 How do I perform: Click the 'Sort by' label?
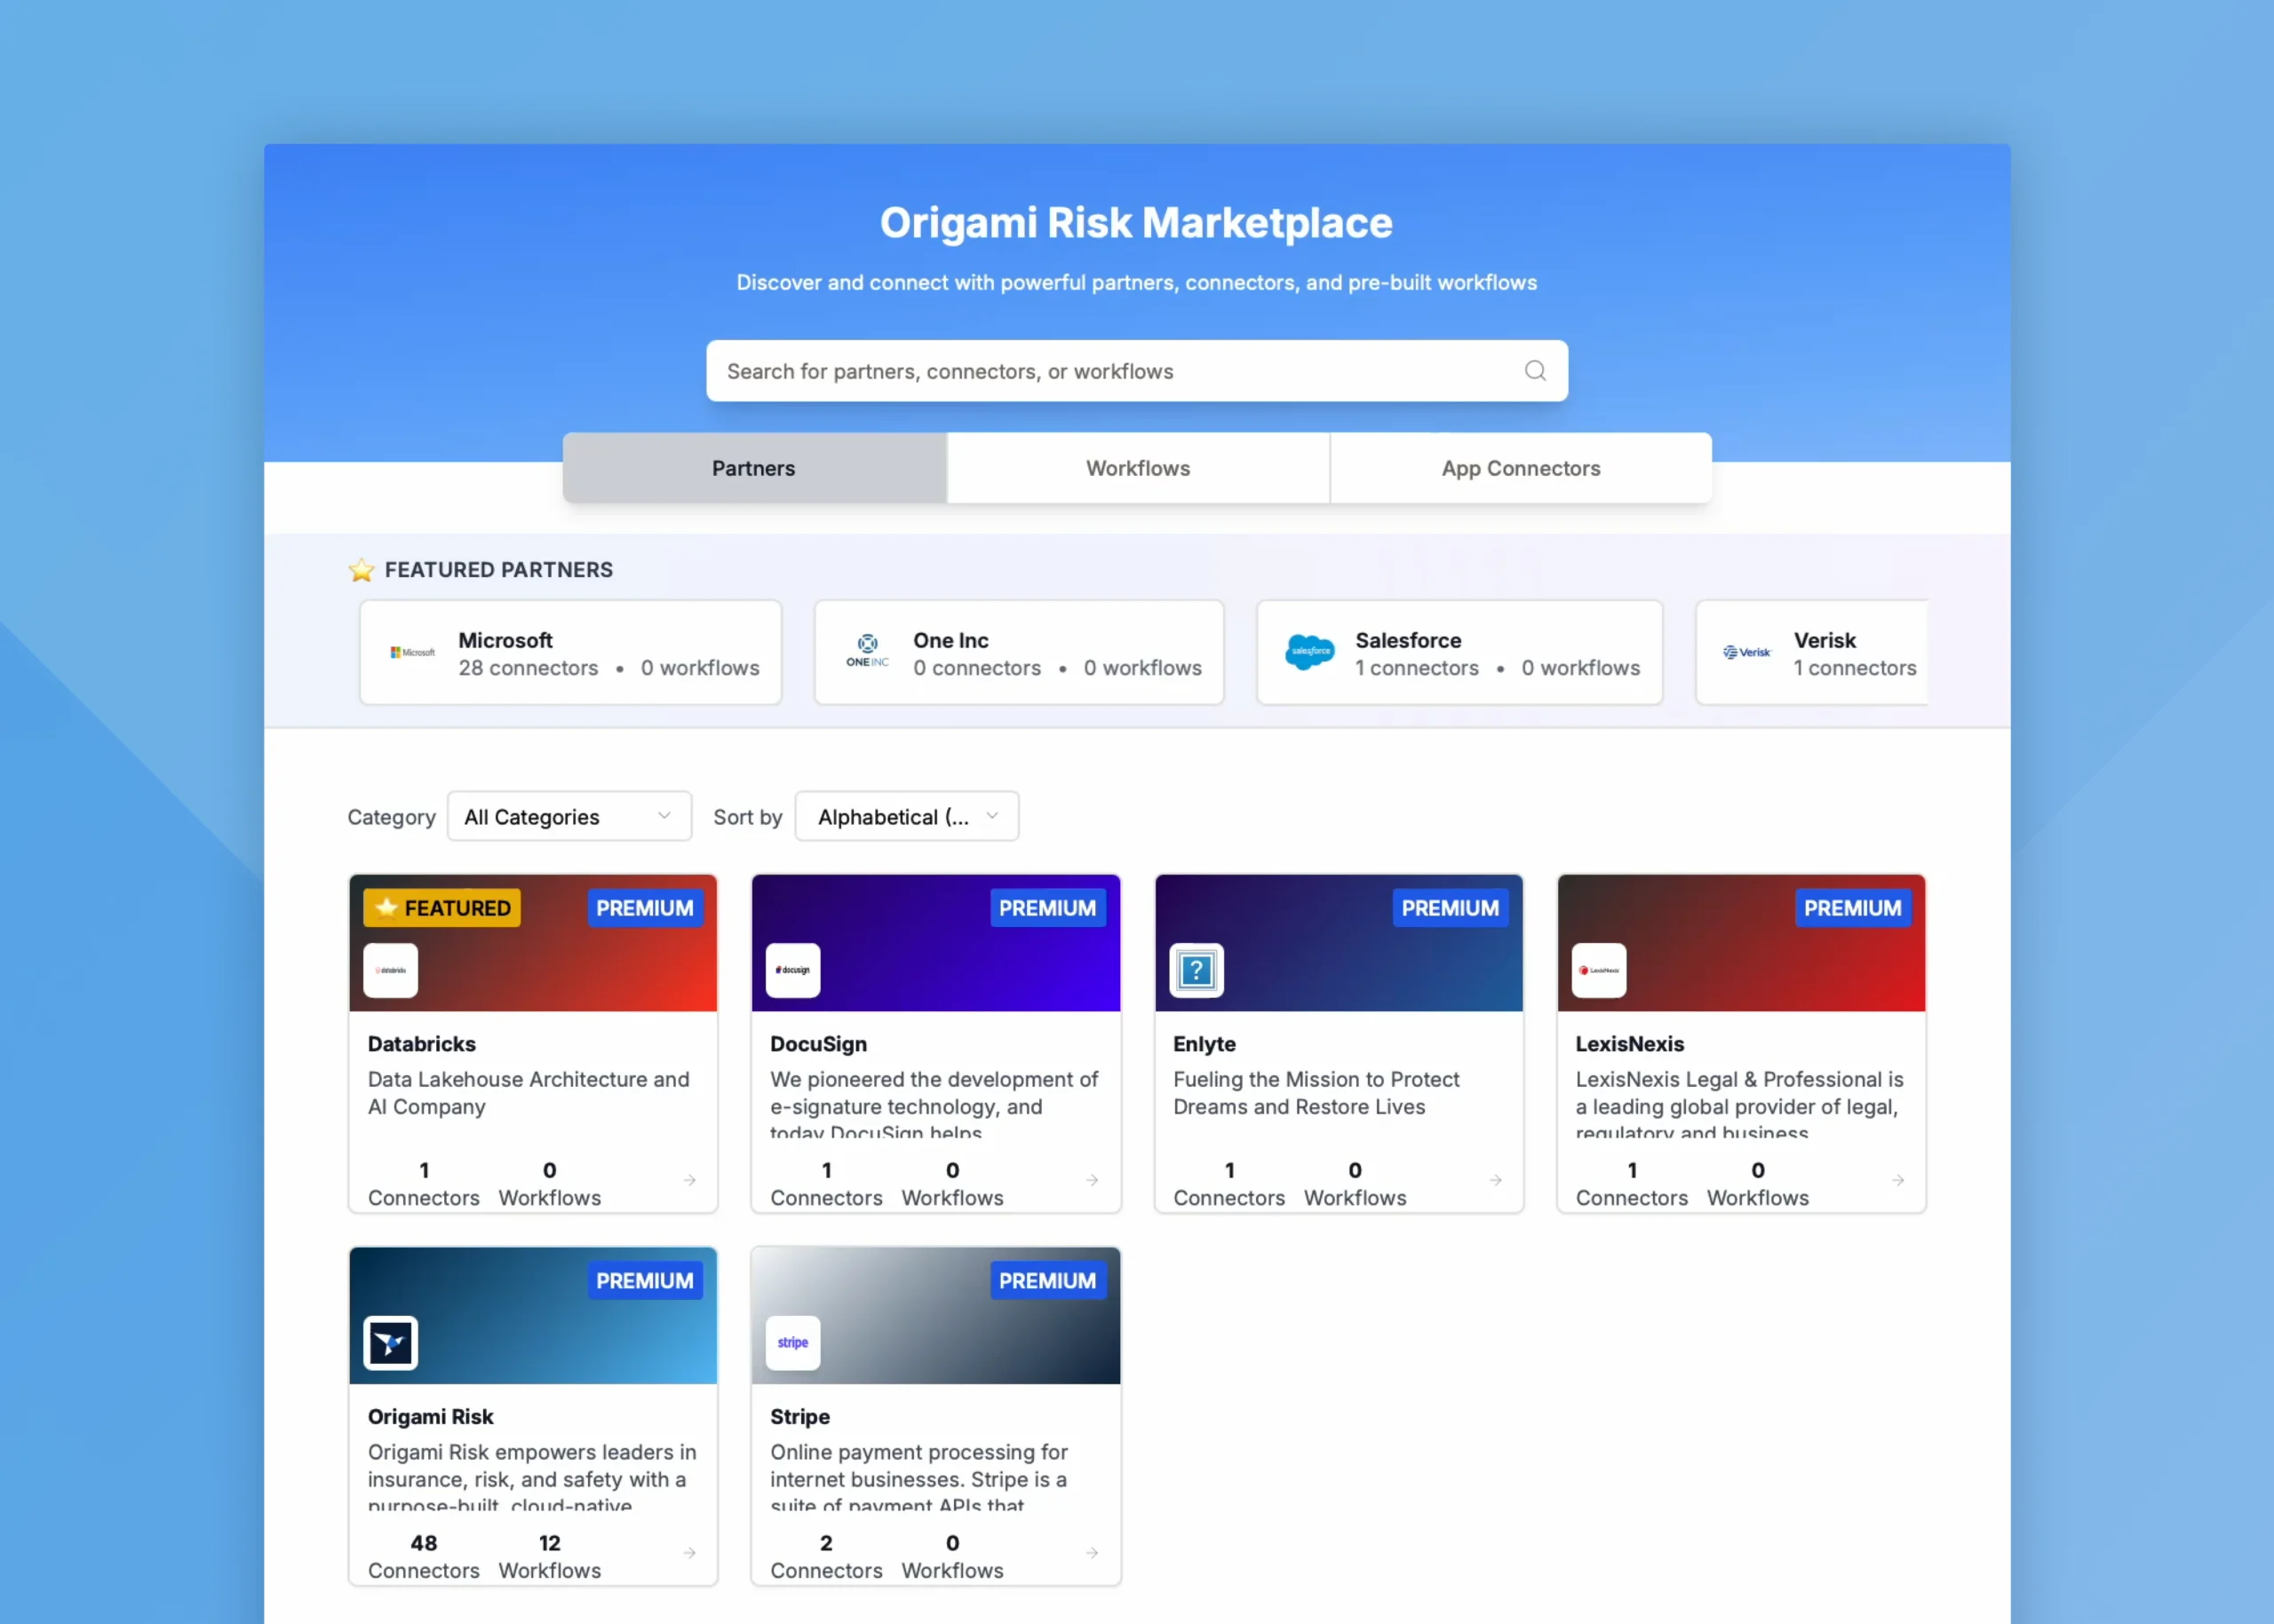[747, 817]
